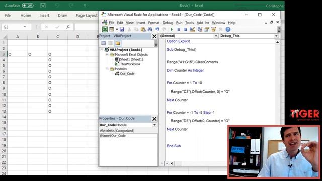322x181 pixels.
Task: Toggle the AutoSave switch in Excel
Action: click(x=28, y=6)
